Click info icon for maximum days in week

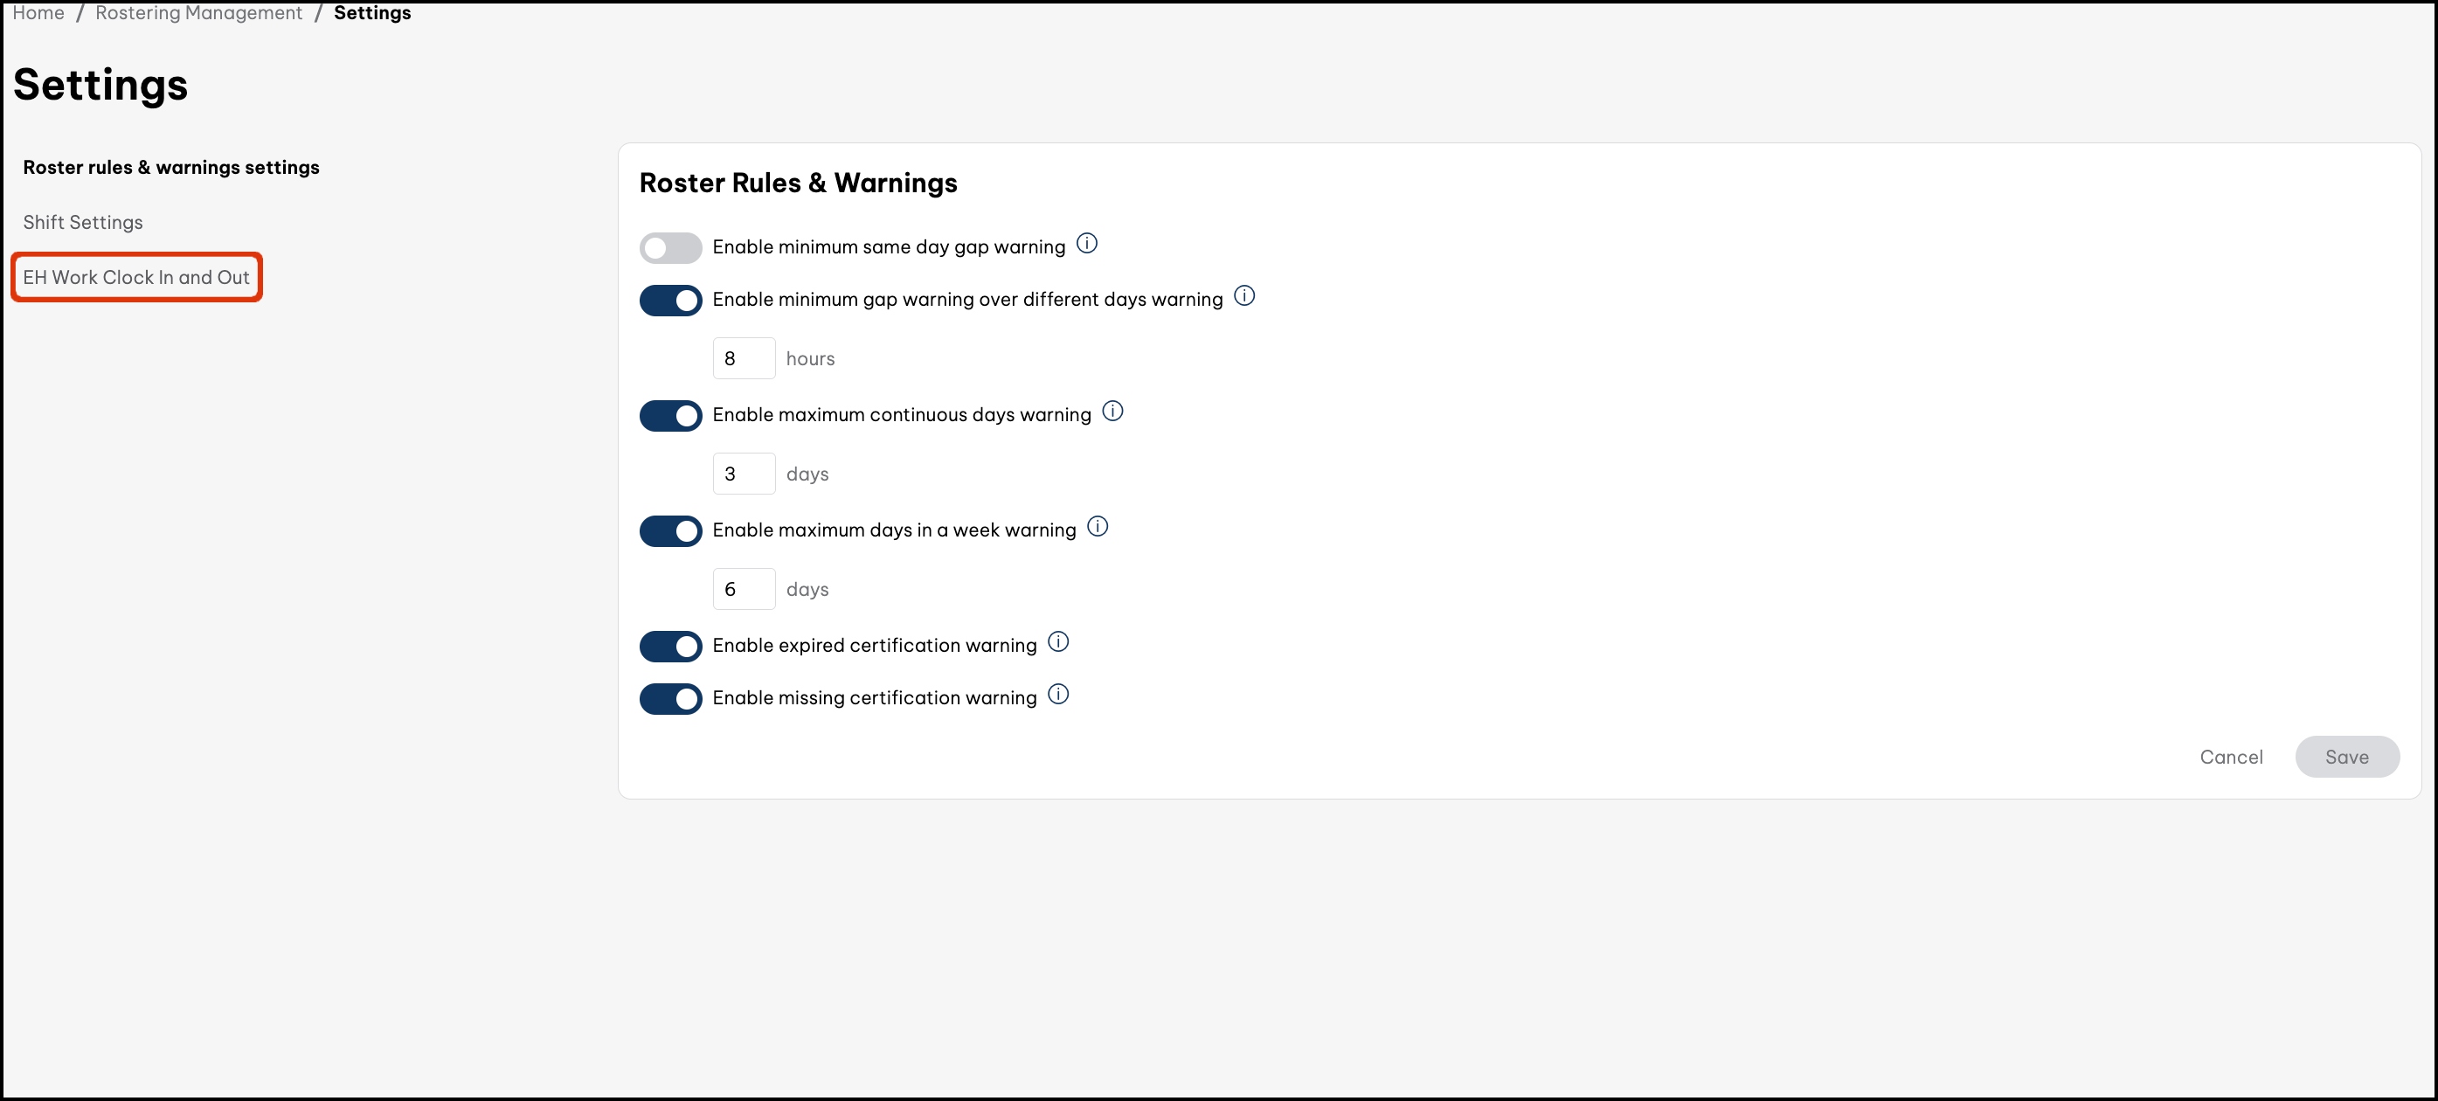[x=1098, y=527]
